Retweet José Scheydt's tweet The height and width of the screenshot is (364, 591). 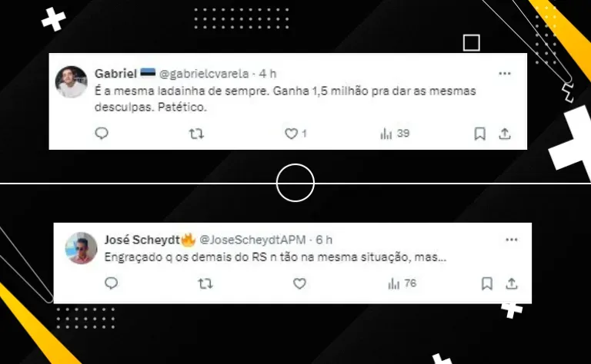point(205,283)
